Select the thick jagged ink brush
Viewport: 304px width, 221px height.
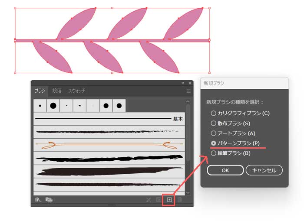point(109,158)
